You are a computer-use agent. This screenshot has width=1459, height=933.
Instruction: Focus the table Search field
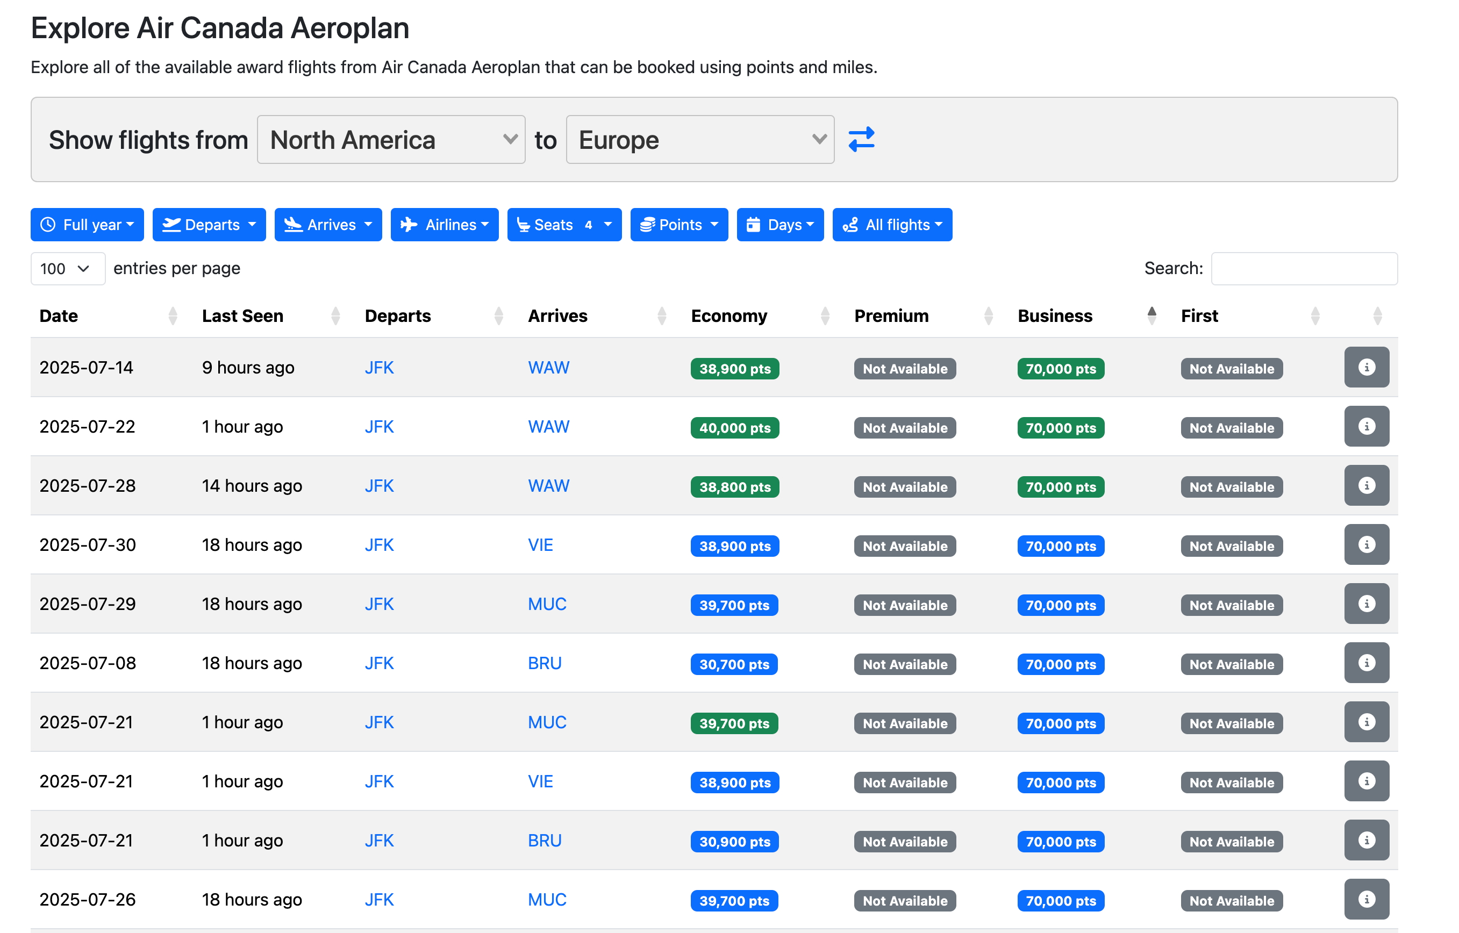(1304, 268)
